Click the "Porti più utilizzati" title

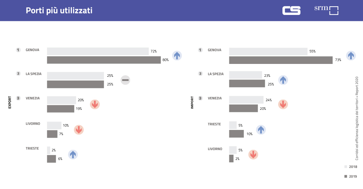tap(59, 10)
